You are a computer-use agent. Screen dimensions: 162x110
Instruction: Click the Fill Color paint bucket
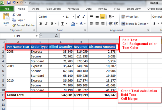[x=73, y=23]
